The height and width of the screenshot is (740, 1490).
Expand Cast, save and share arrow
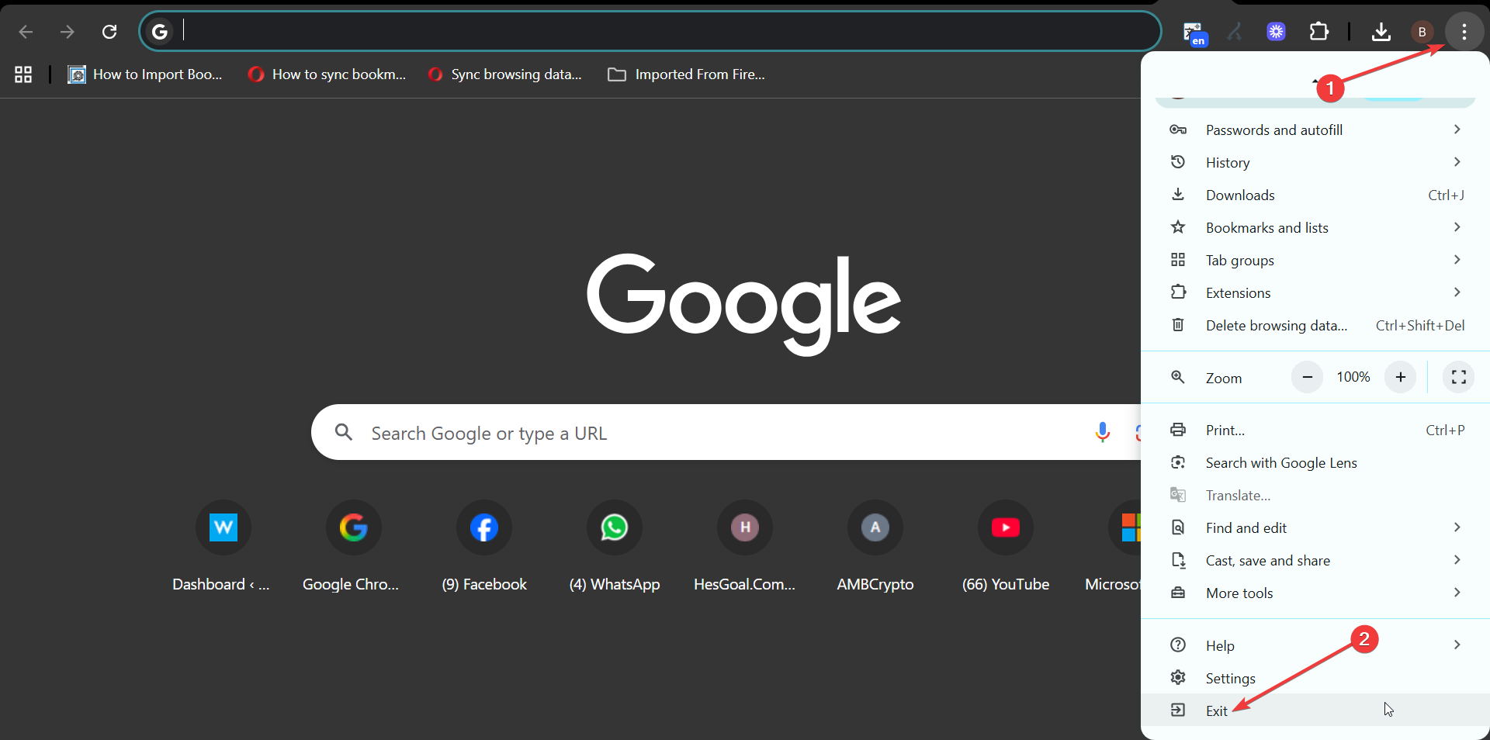click(x=1457, y=560)
